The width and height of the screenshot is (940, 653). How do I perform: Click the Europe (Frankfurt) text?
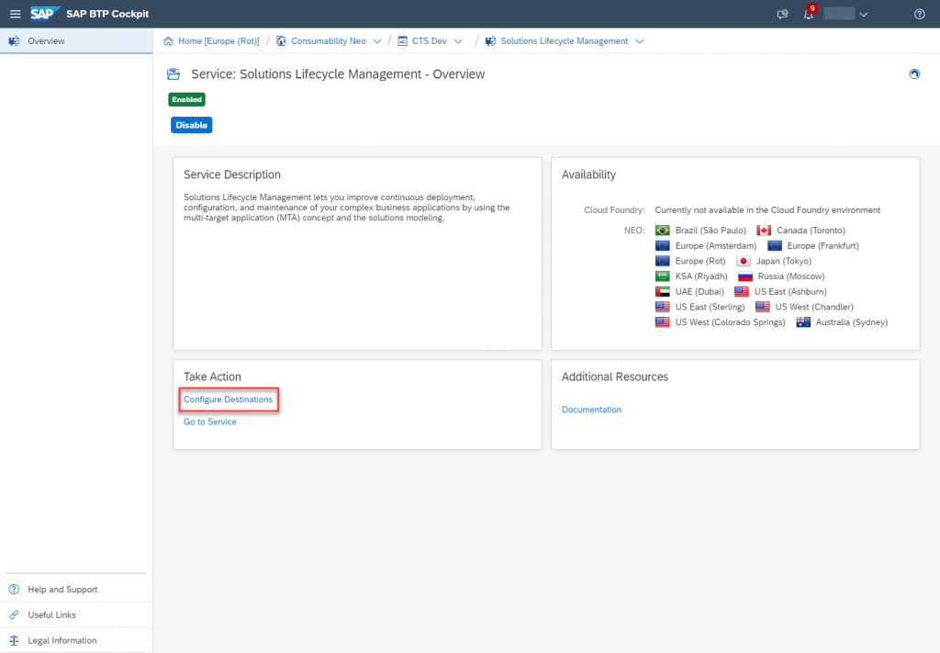click(822, 246)
